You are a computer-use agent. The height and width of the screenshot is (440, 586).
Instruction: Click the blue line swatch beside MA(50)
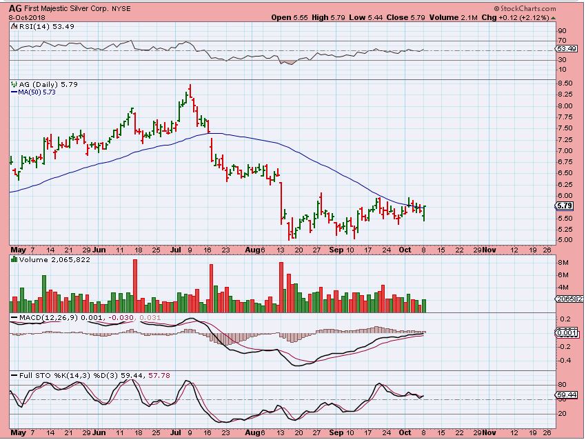pyautogui.click(x=14, y=92)
